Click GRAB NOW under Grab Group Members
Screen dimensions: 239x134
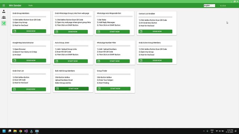pos(29,31)
